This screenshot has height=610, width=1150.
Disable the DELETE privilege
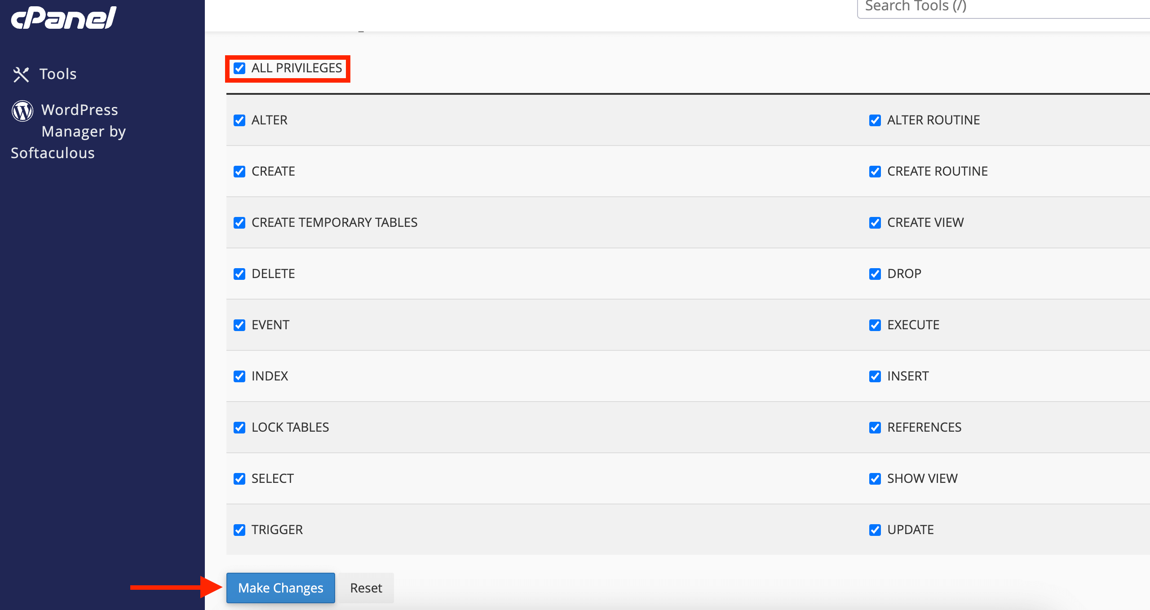coord(239,274)
